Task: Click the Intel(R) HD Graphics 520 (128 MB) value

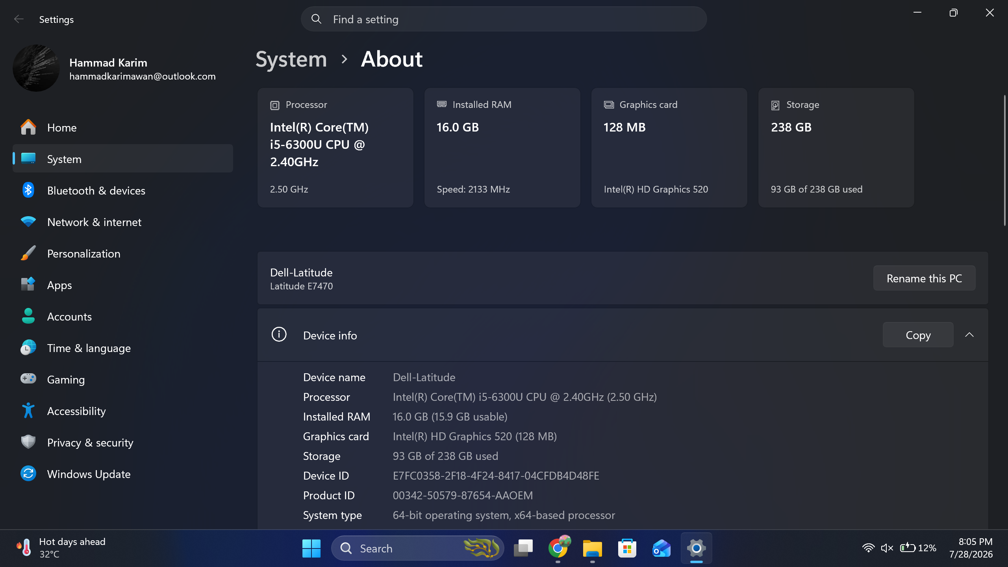Action: tap(474, 436)
